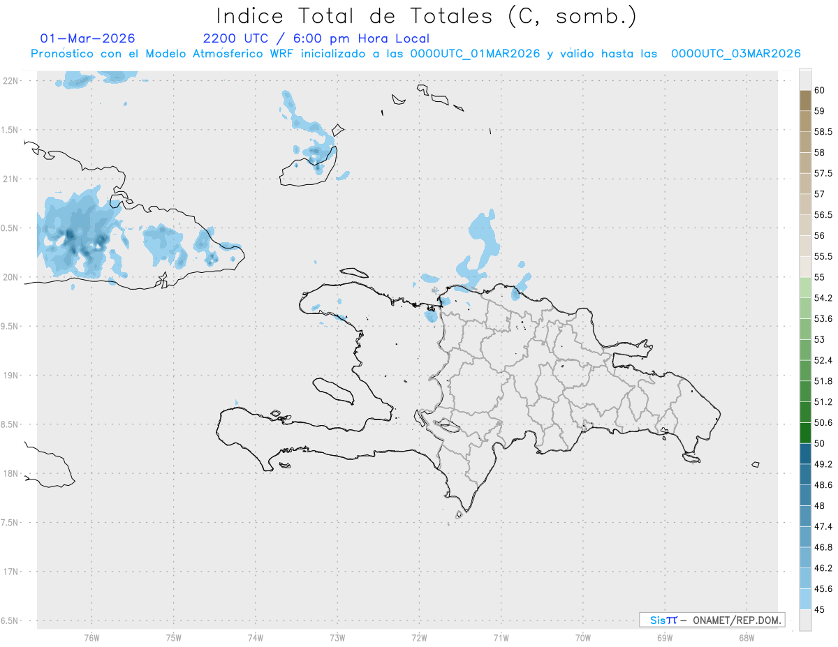Image resolution: width=838 pixels, height=647 pixels.
Task: Click the colorbar value "51.2"
Action: 823,402
